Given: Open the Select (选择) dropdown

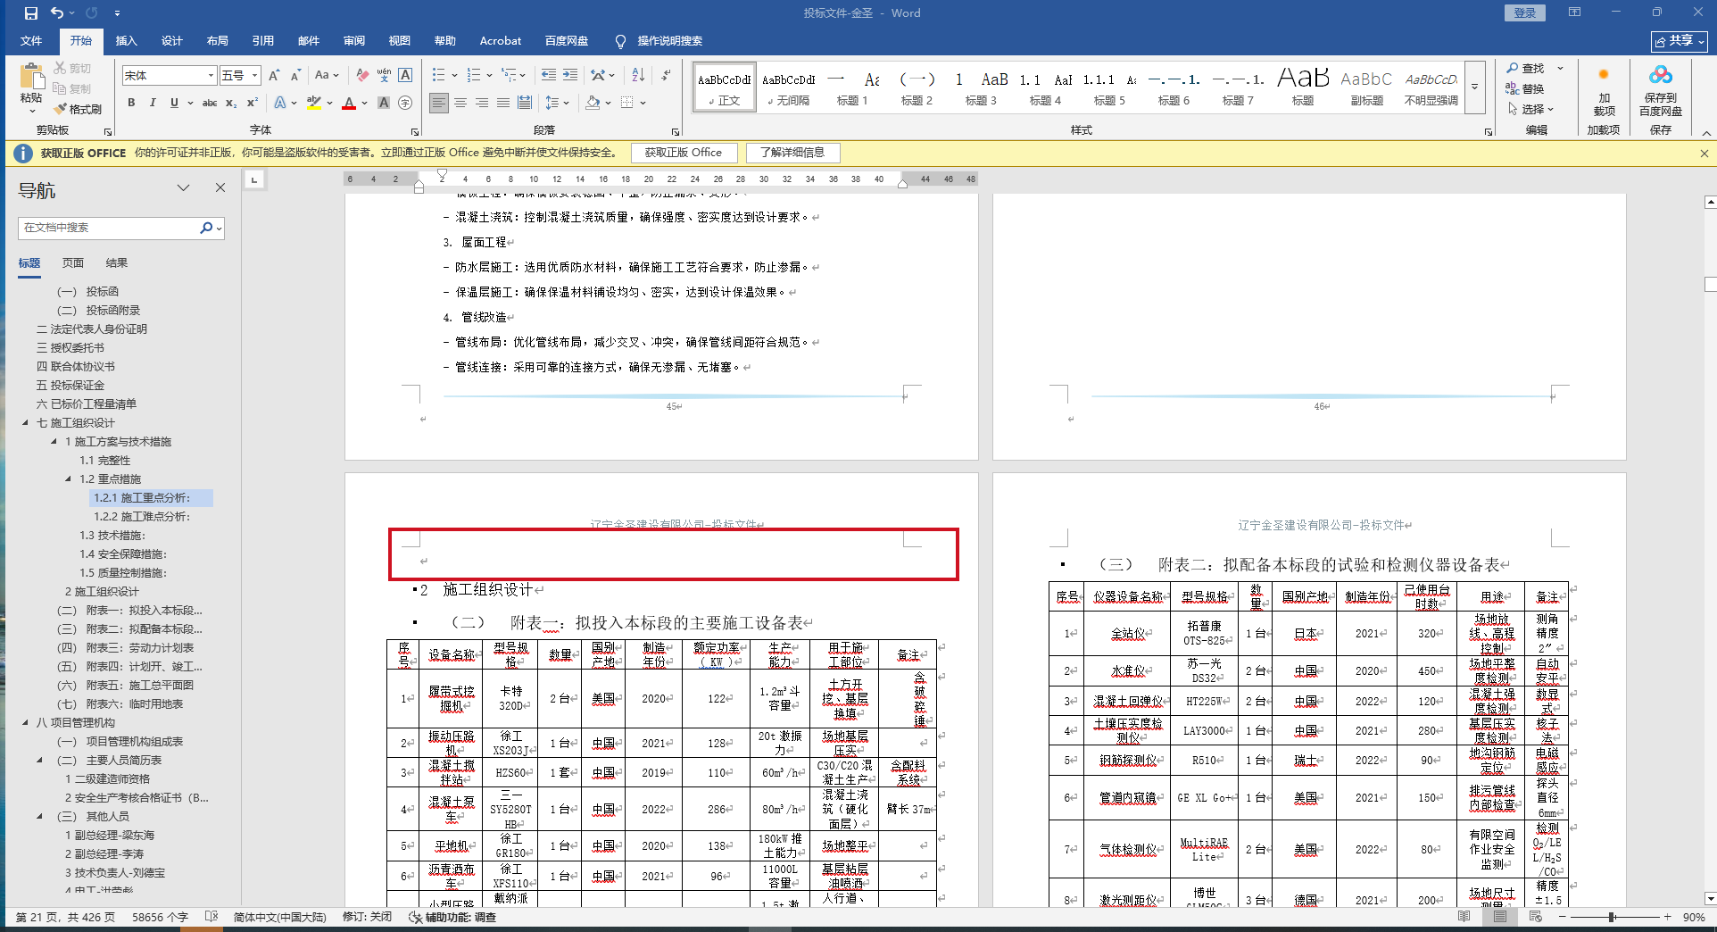Looking at the screenshot, I should click(1531, 109).
